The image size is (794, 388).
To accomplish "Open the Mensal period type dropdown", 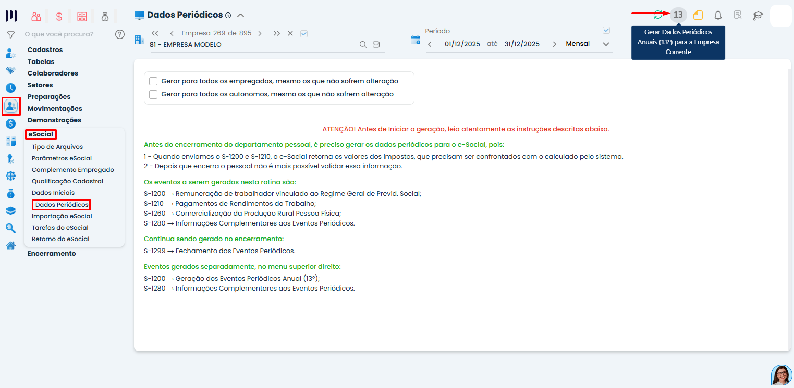I will tap(587, 44).
